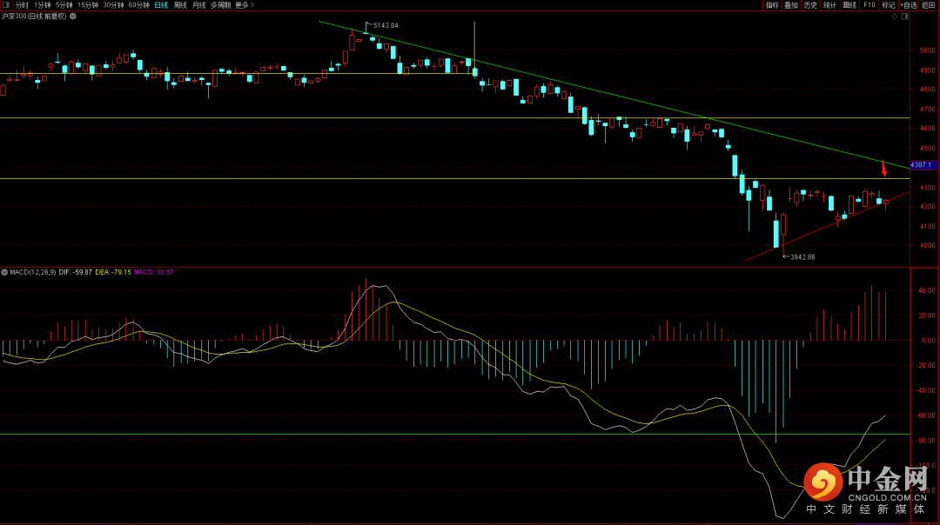Image resolution: width=940 pixels, height=525 pixels.
Task: Open the 历史 history menu
Action: point(810,5)
